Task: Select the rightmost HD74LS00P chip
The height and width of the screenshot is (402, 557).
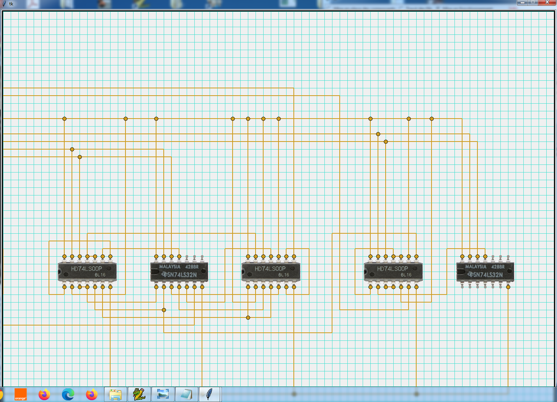Action: (393, 272)
